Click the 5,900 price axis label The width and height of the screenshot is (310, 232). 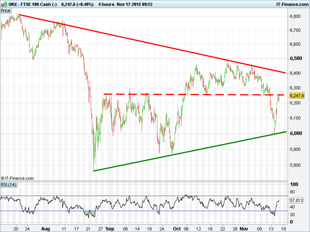[x=295, y=149]
